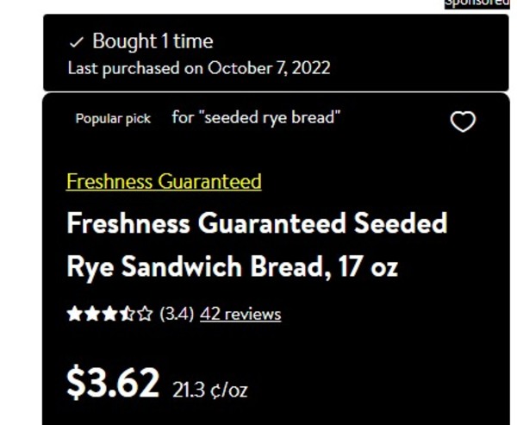Click the 21.3 ¢/oz unit price
Viewport: 517px width, 425px height.
[210, 390]
